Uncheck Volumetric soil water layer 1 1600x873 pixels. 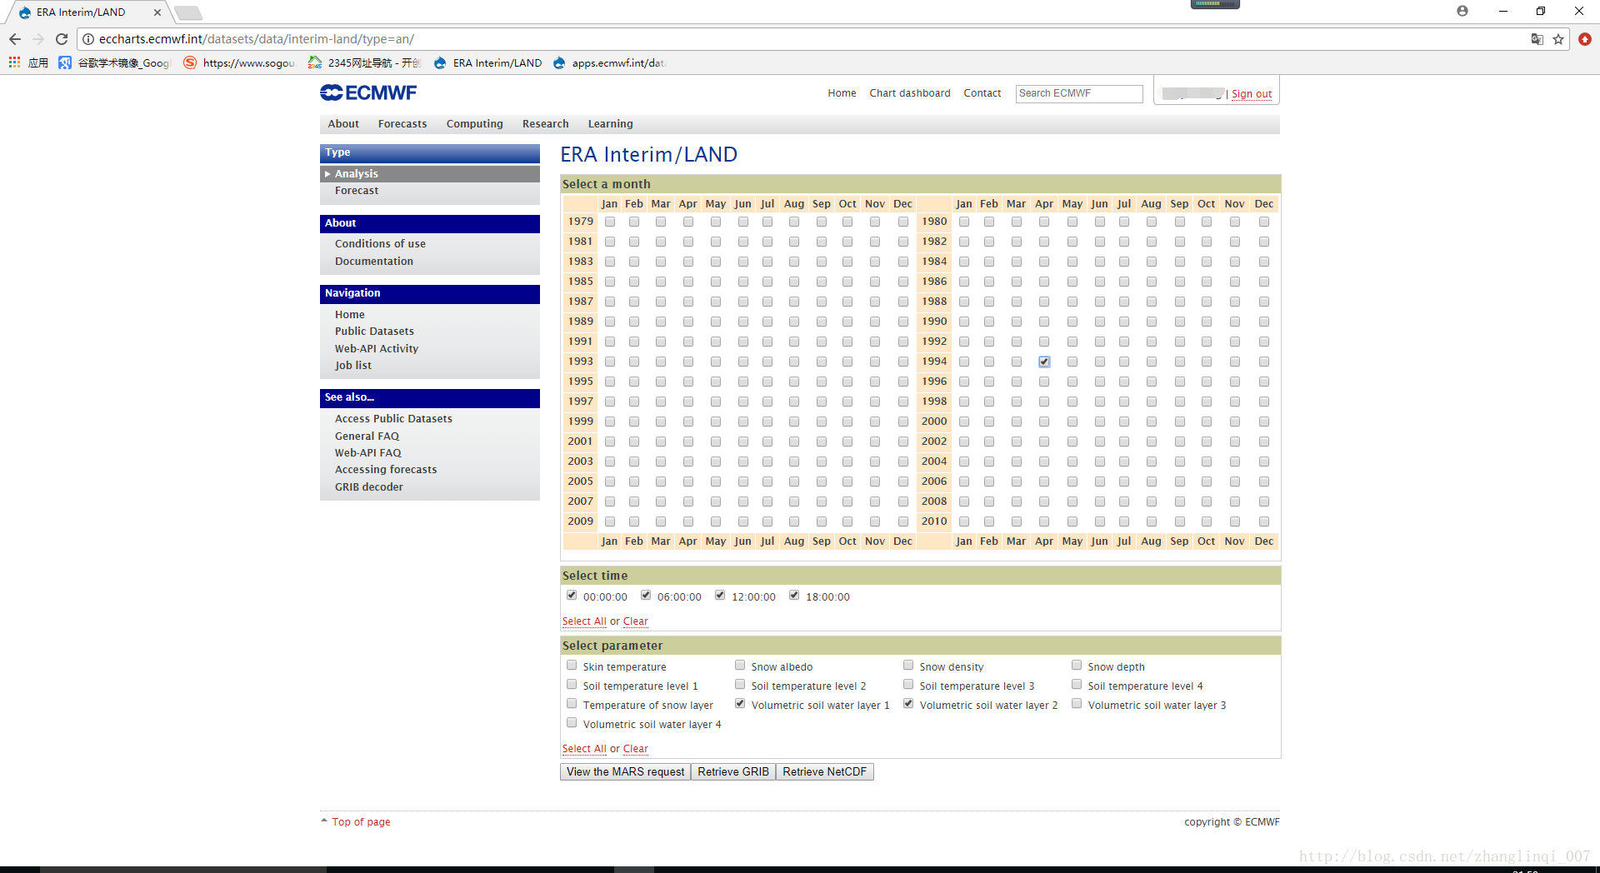coord(740,703)
